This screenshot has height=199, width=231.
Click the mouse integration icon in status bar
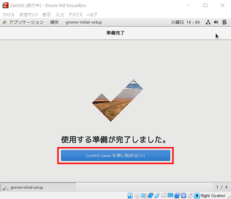[190, 196]
